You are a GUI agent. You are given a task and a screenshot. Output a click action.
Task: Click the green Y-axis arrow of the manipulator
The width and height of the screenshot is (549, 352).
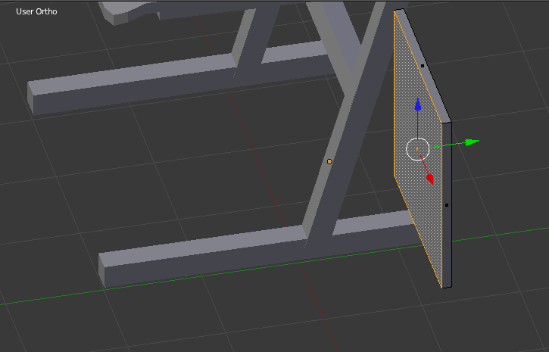click(472, 142)
